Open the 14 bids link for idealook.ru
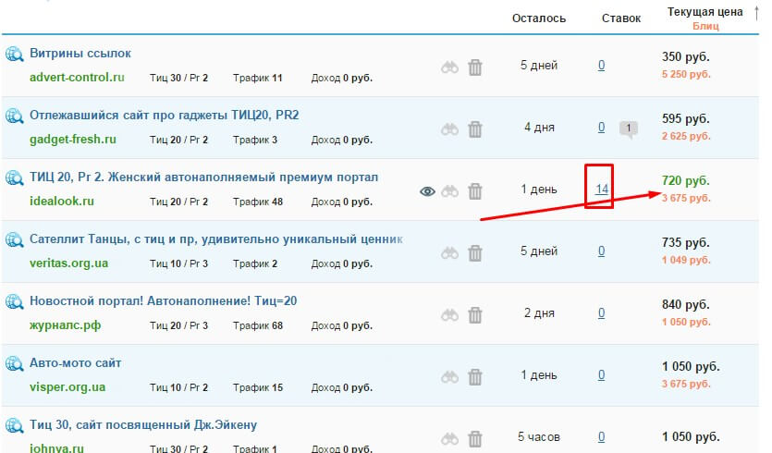 (601, 189)
